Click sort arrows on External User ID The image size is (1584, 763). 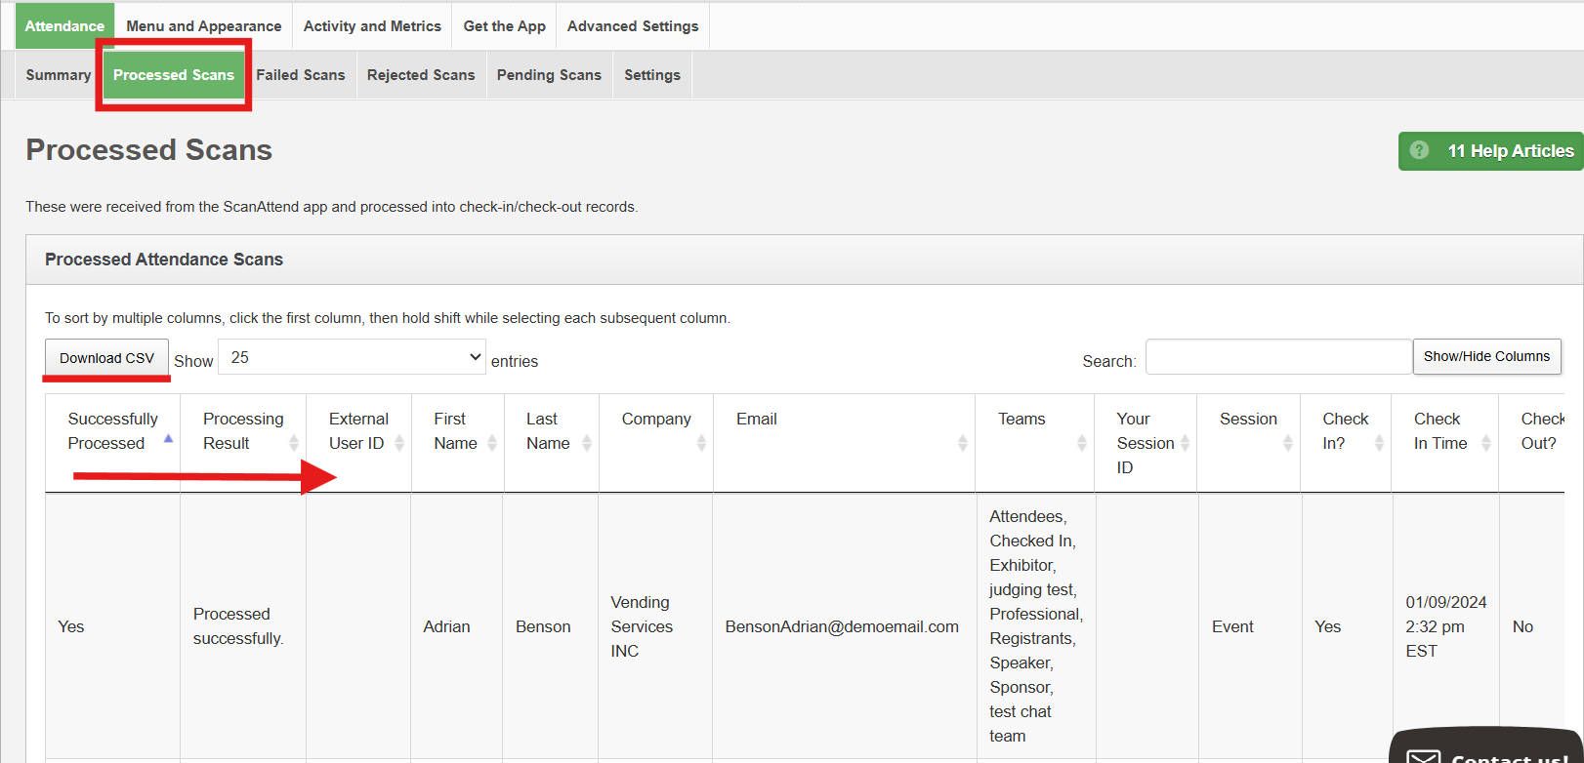pos(397,443)
